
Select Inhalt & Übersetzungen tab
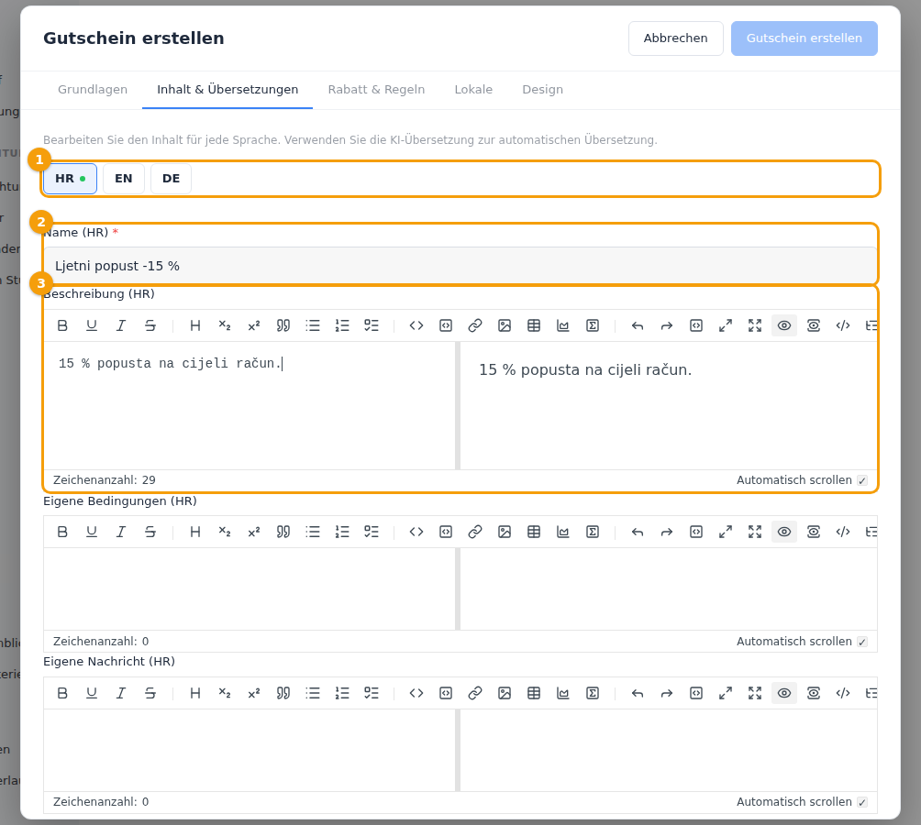point(227,90)
